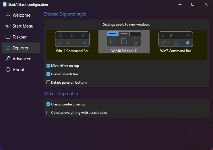Click the StartAllBack app icon in the title bar
Viewport: 213px width, 150px height.
(5, 4)
